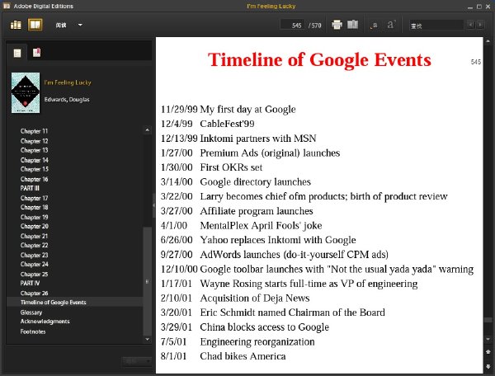Open Chapter 14 in contents
Viewport: 495px width, 376px height.
click(34, 160)
